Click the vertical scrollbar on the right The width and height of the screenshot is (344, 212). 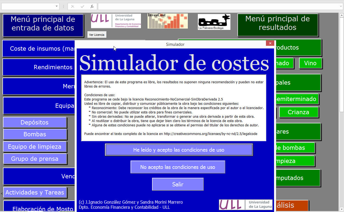(341, 108)
